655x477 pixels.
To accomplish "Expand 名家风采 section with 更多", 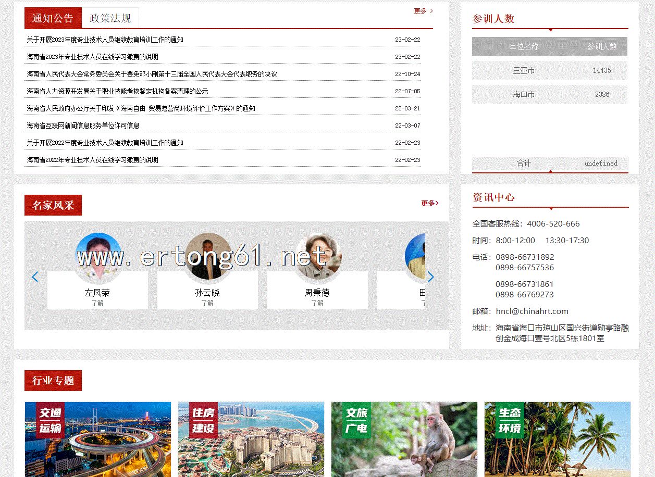I will pos(429,203).
